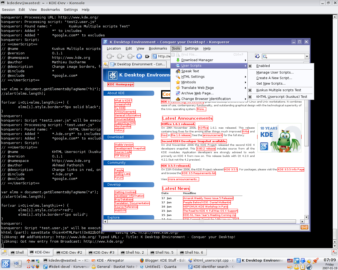This screenshot has width=338, height=270.
Task: Click the rocket icon in the system tray
Action: click(316, 261)
